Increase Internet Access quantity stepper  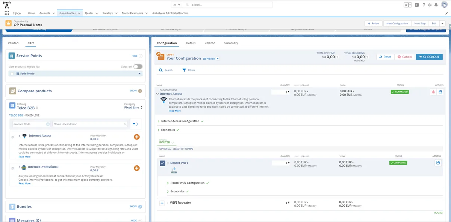(x=289, y=92)
